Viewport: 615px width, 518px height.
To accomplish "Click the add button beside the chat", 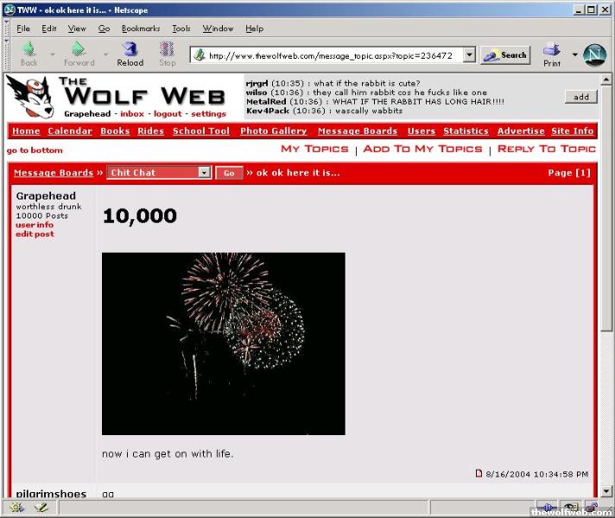I will (x=580, y=97).
